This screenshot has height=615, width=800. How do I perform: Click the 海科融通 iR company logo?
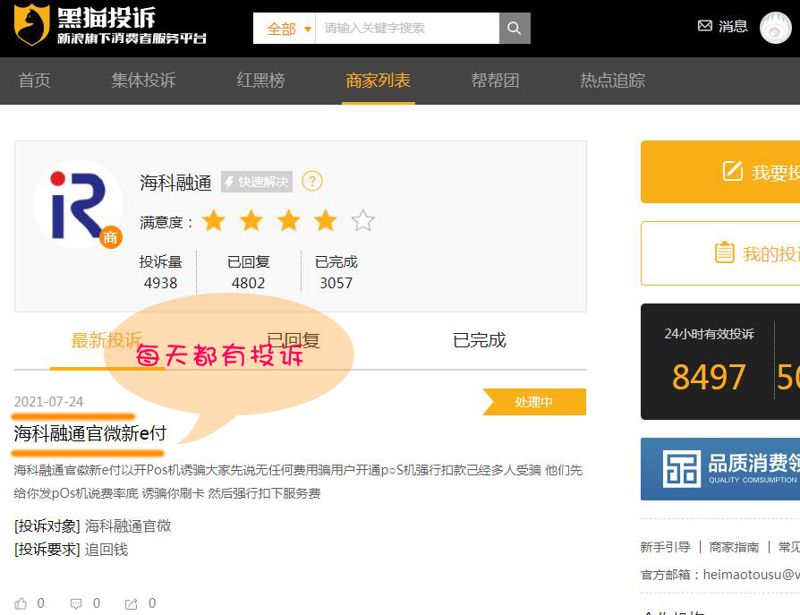pos(78,204)
